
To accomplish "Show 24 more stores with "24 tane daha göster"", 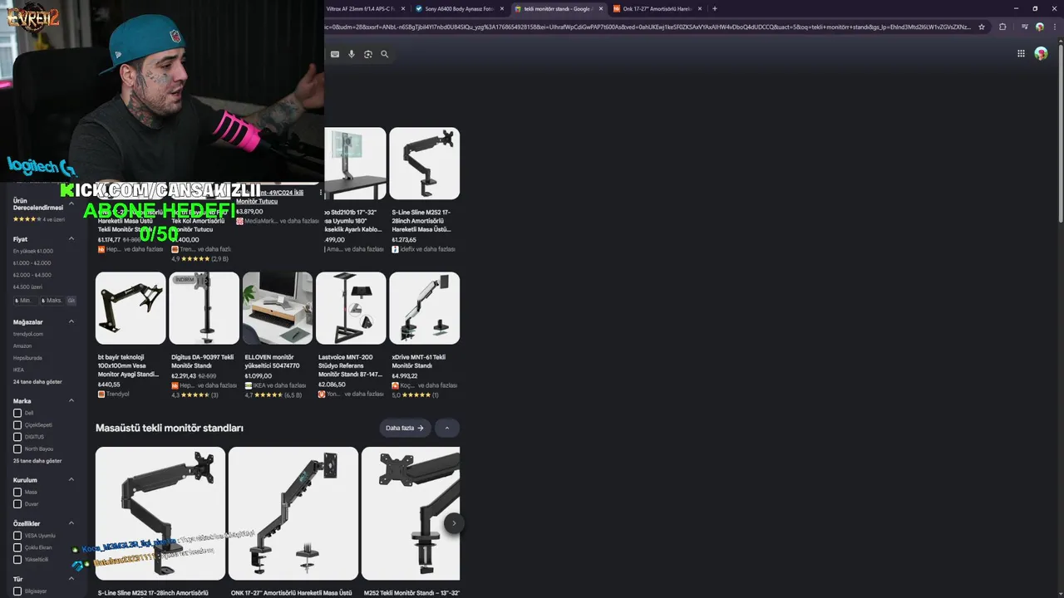I will (37, 382).
